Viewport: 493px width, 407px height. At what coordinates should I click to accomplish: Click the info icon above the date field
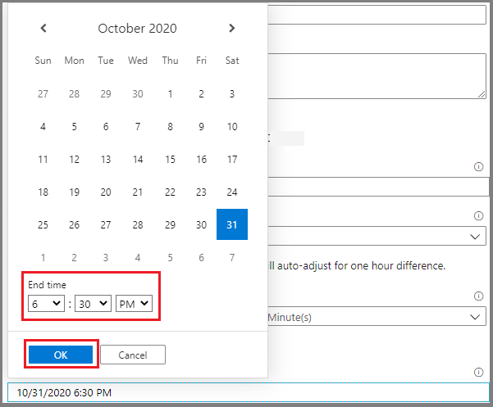(x=478, y=372)
